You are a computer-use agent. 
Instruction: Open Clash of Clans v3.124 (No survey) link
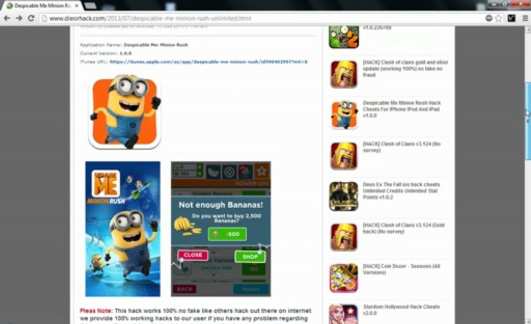click(x=402, y=147)
